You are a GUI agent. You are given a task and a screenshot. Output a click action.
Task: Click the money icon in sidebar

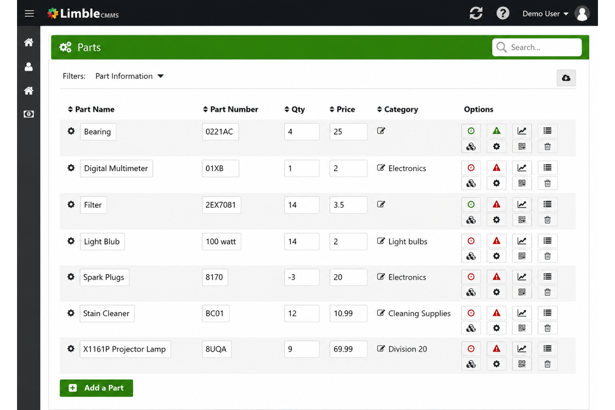click(29, 114)
